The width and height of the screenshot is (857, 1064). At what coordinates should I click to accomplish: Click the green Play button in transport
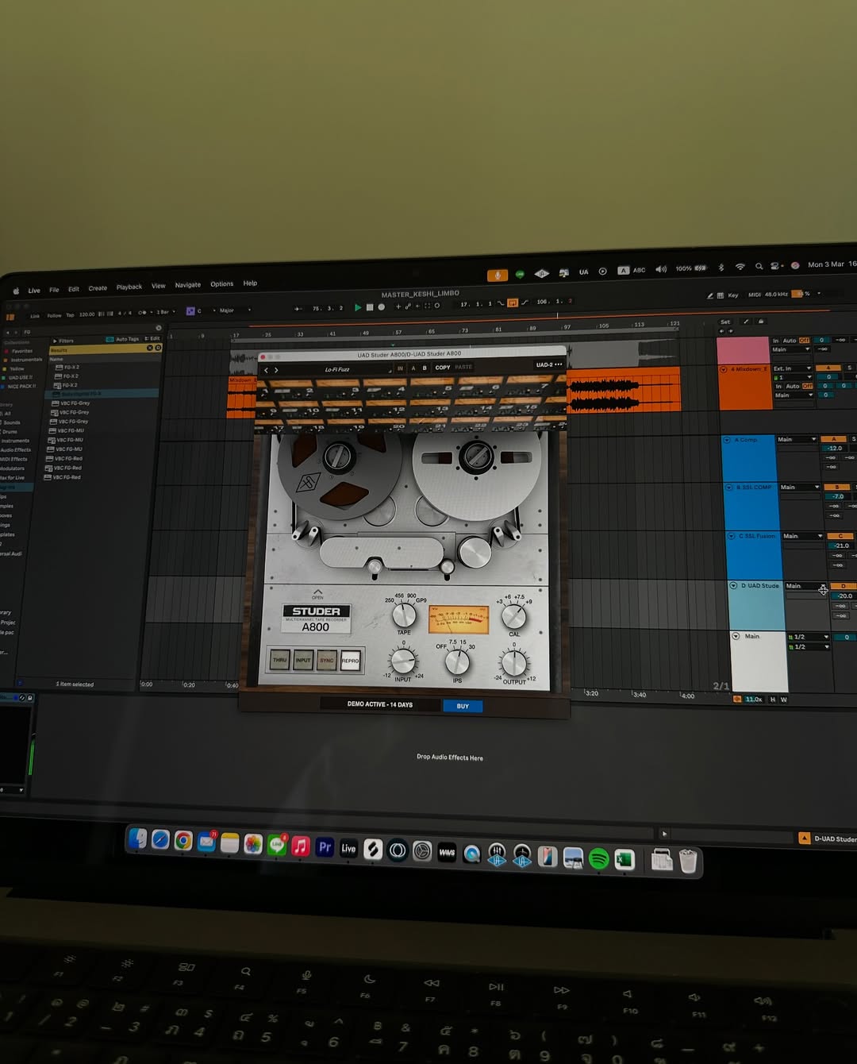(x=358, y=307)
